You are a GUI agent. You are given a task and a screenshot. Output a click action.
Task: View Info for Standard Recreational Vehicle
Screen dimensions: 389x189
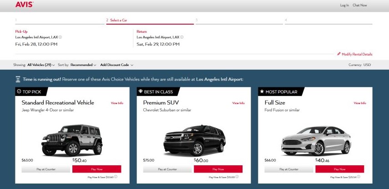click(117, 103)
